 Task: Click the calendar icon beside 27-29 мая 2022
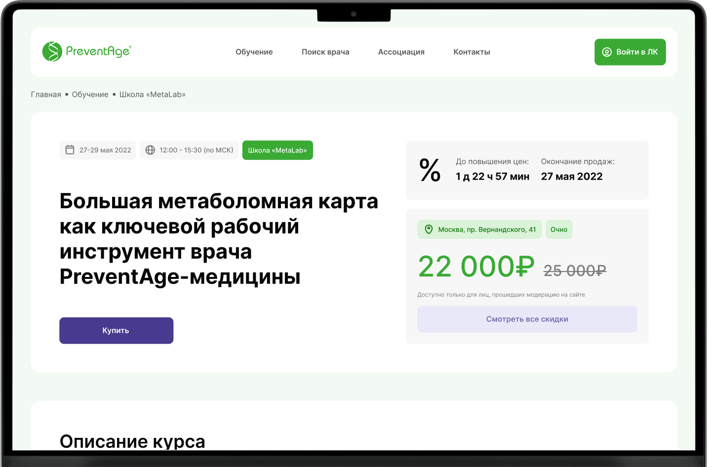click(x=70, y=150)
